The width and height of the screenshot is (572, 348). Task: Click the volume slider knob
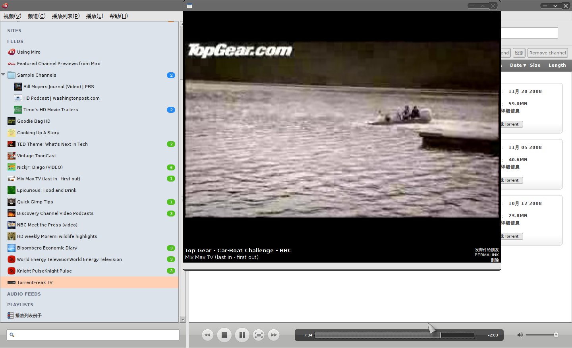click(556, 335)
